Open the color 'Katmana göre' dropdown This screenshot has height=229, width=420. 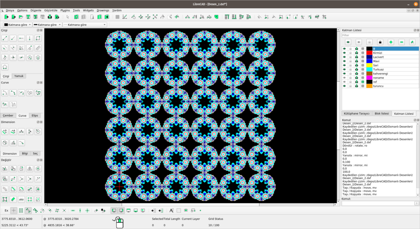point(17,24)
